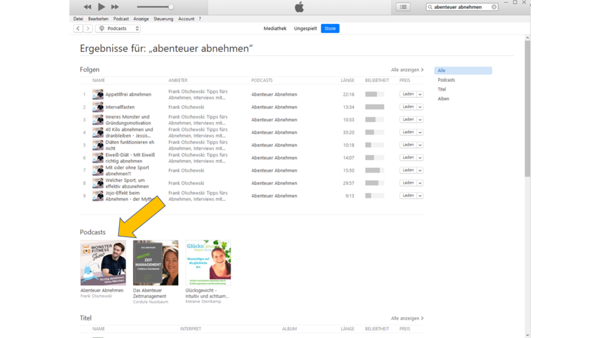Open the Anzeige menu
This screenshot has height=338, width=600.
click(x=141, y=19)
